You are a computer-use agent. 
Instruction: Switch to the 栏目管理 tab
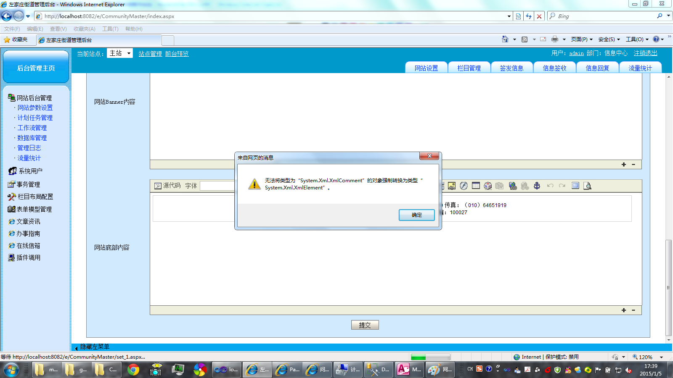469,68
